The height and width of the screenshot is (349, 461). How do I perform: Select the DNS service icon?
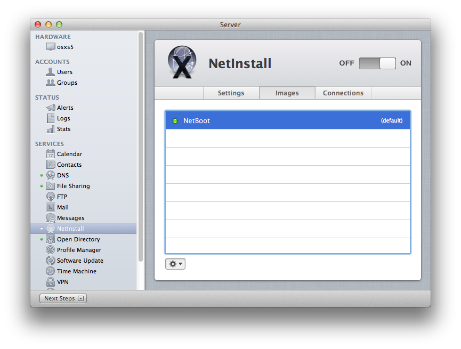coord(50,175)
